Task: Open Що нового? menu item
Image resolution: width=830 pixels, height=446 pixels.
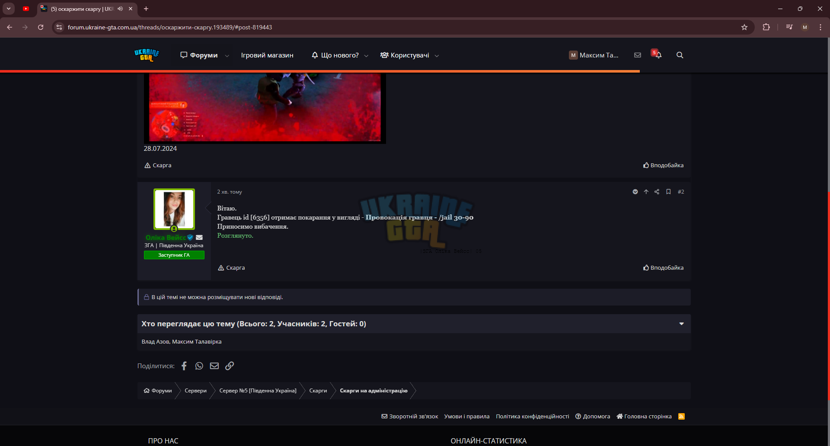Action: coord(335,55)
